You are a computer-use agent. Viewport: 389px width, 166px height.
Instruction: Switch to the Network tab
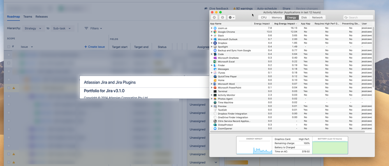pyautogui.click(x=317, y=17)
